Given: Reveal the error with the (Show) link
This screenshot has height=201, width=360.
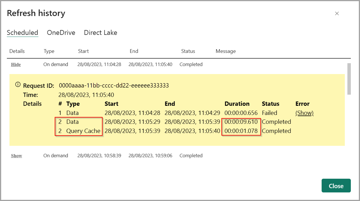Looking at the screenshot, I should point(304,113).
